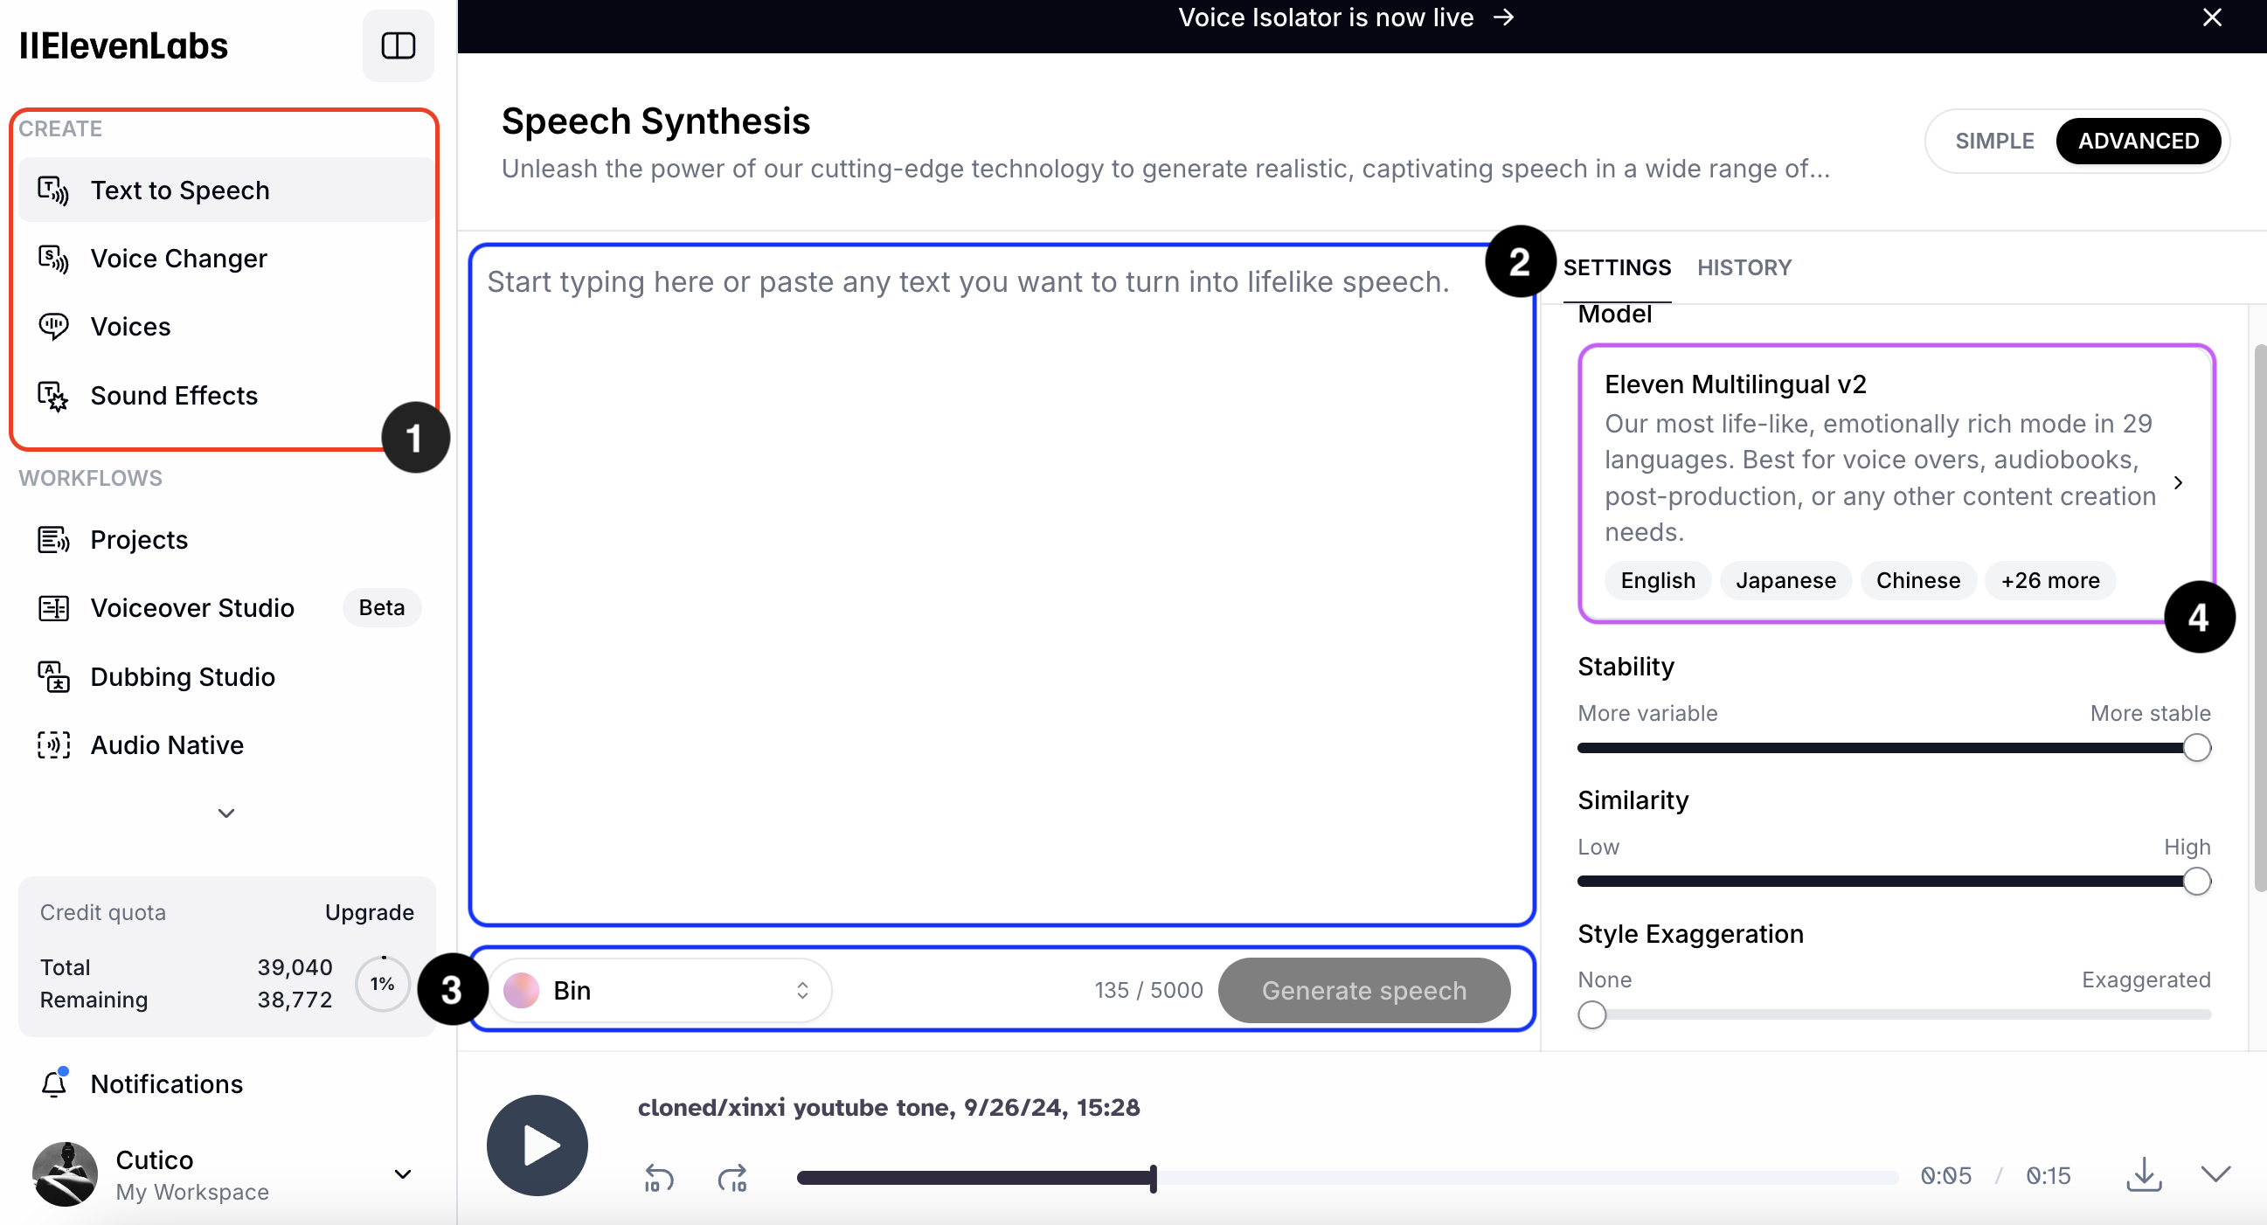Open Notifications panel
The height and width of the screenshot is (1225, 2267).
point(227,1083)
